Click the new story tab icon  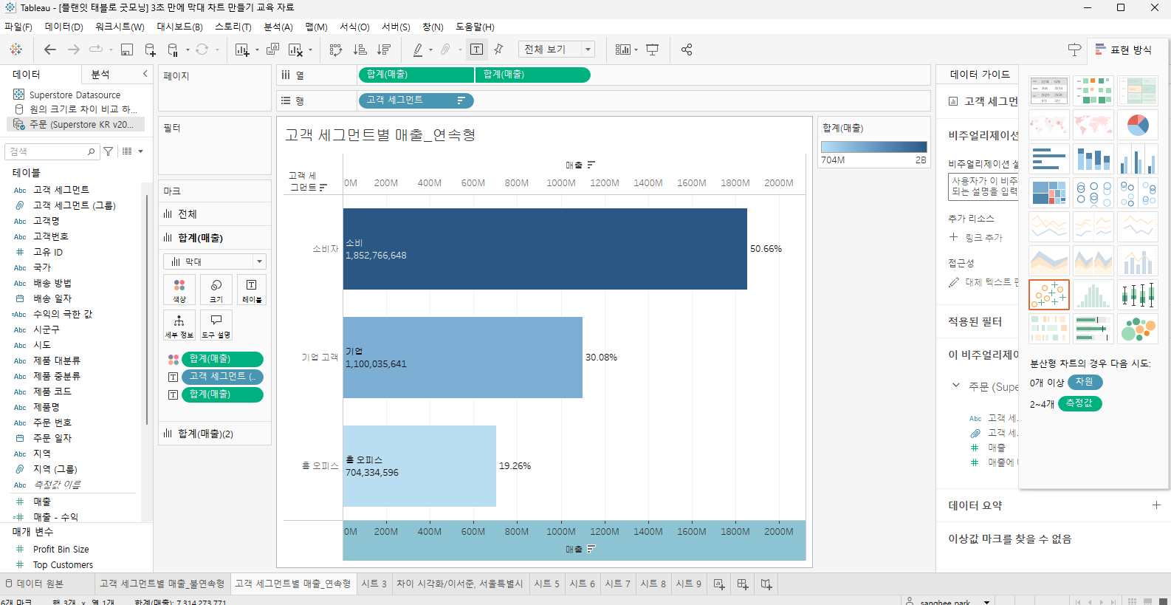pos(766,584)
